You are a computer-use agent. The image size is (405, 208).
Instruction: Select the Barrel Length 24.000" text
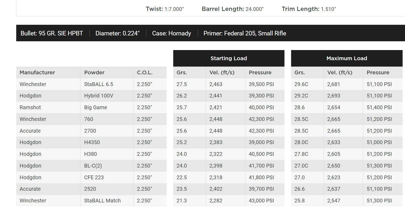pos(233,9)
